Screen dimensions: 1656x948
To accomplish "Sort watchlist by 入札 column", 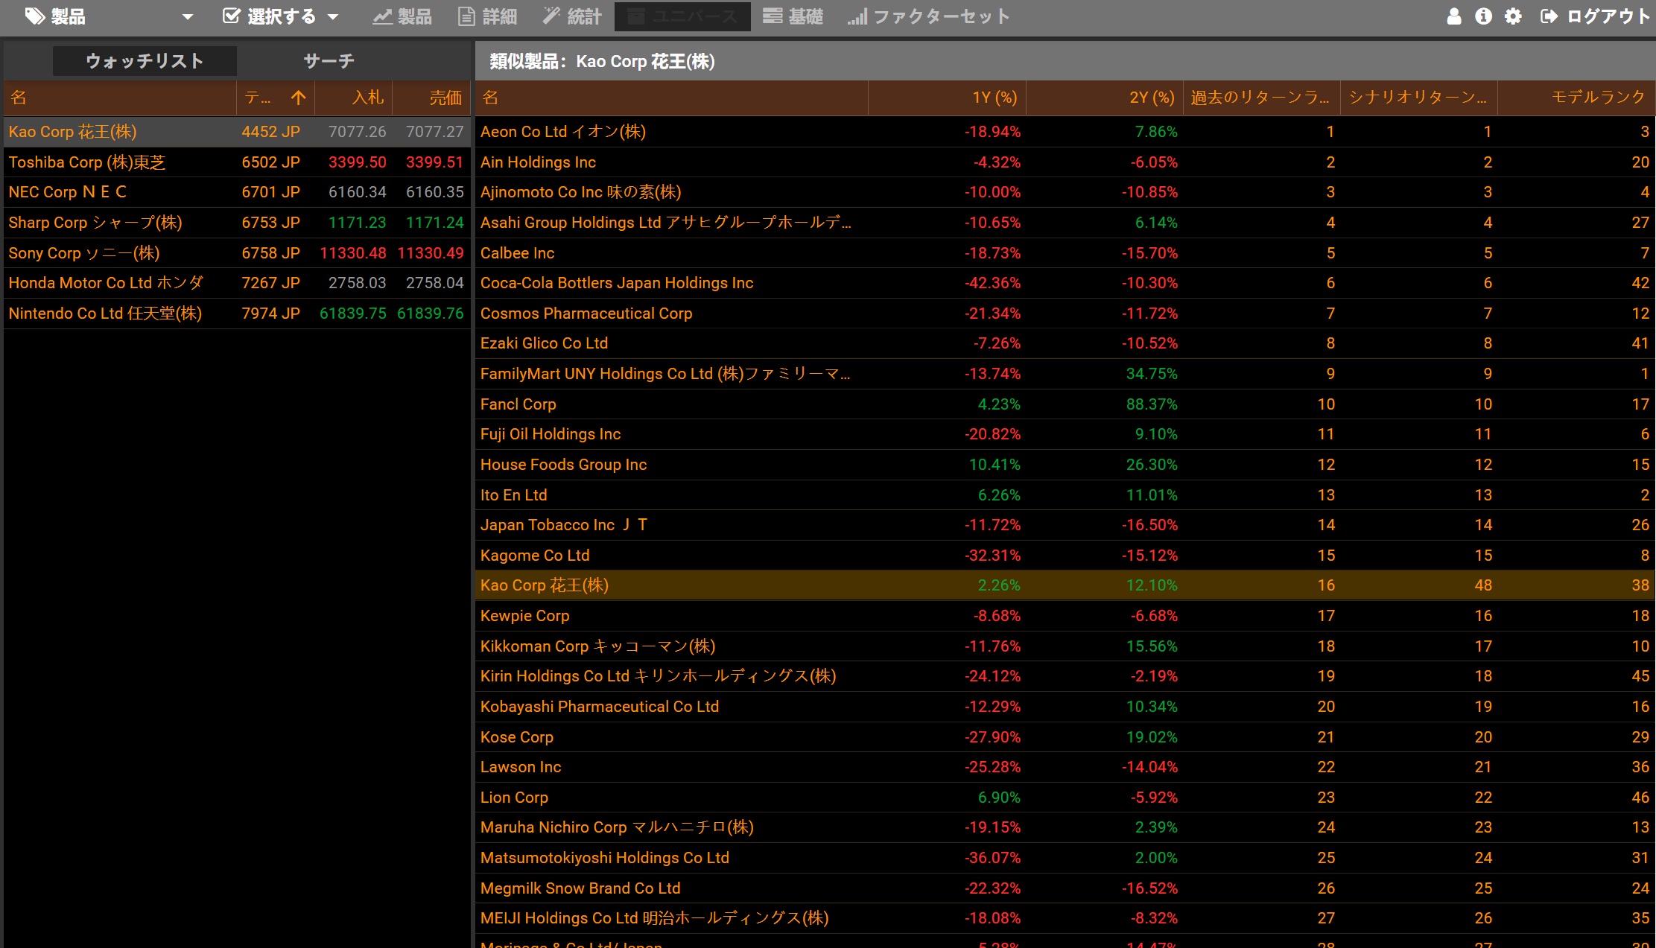I will pos(353,98).
